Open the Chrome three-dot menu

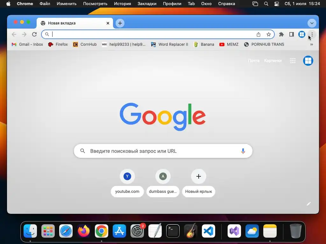[312, 34]
